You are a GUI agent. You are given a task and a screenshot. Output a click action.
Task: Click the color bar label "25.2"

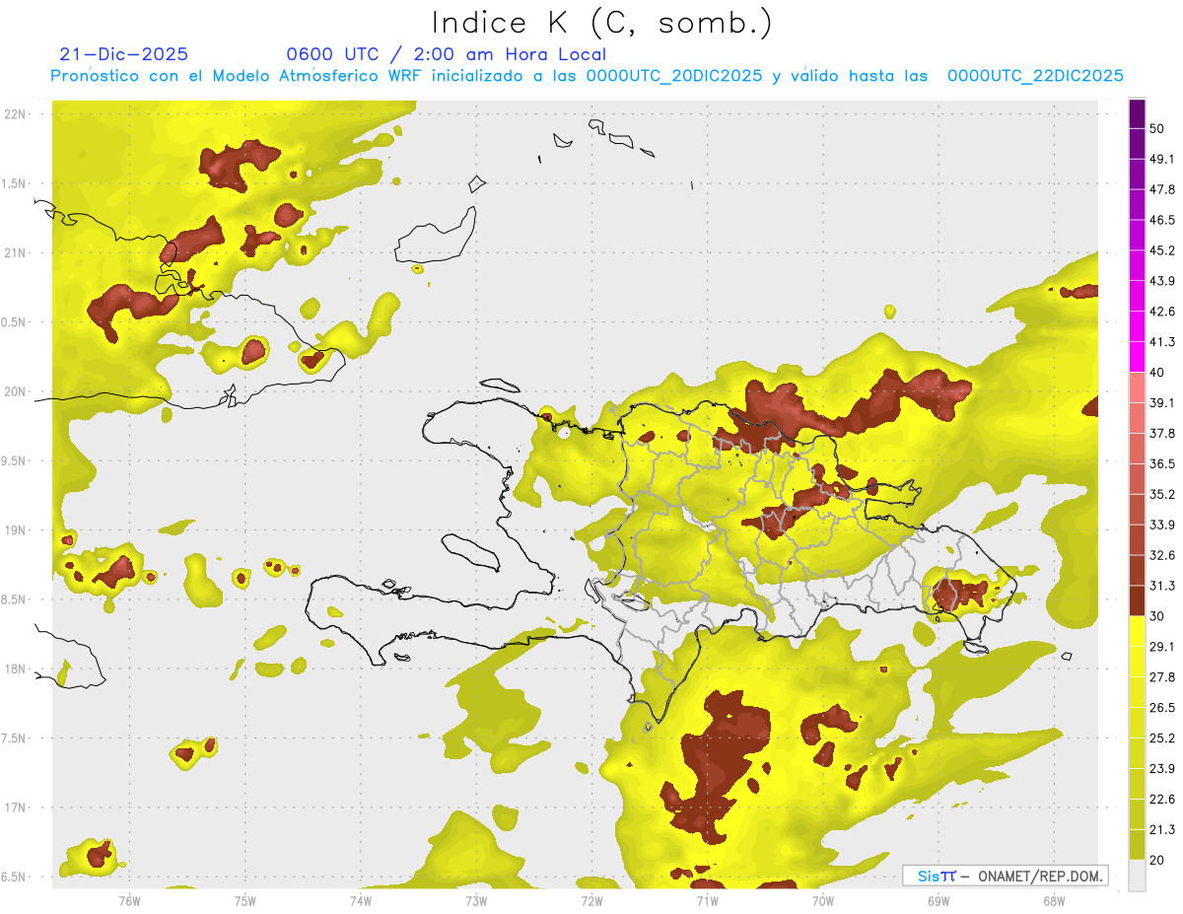(x=1162, y=738)
